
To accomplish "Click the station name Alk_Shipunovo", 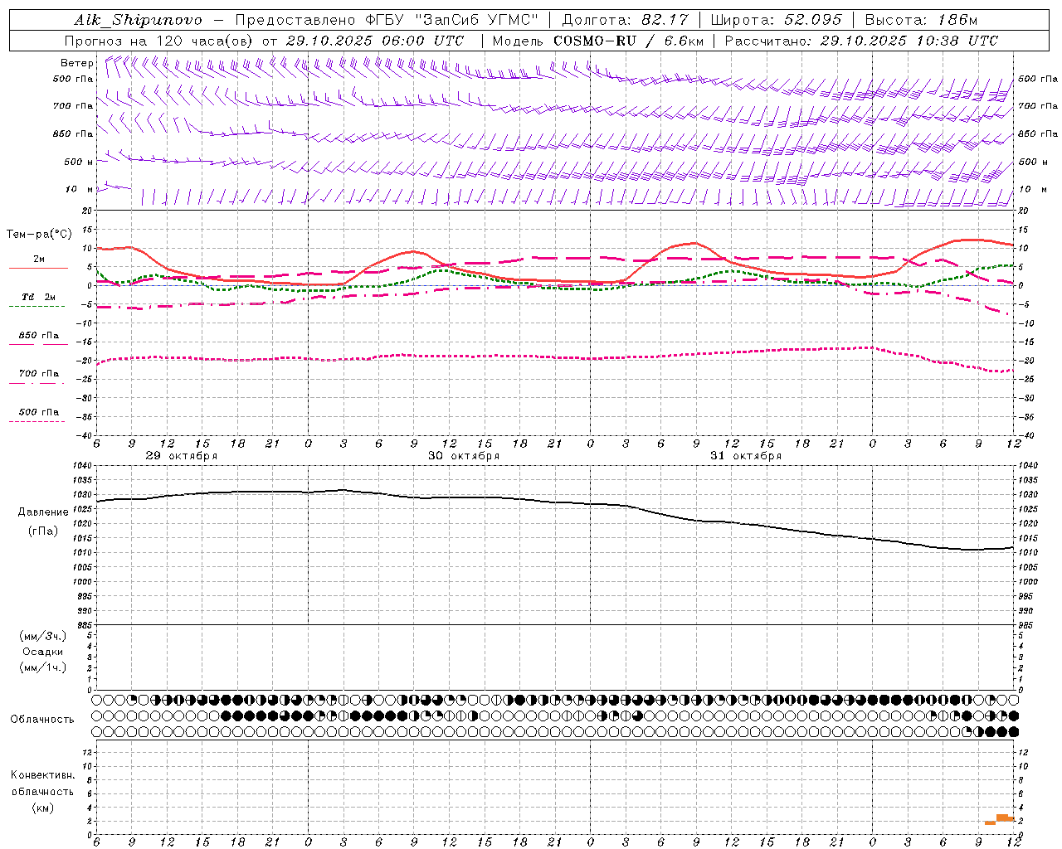I will pyautogui.click(x=138, y=20).
